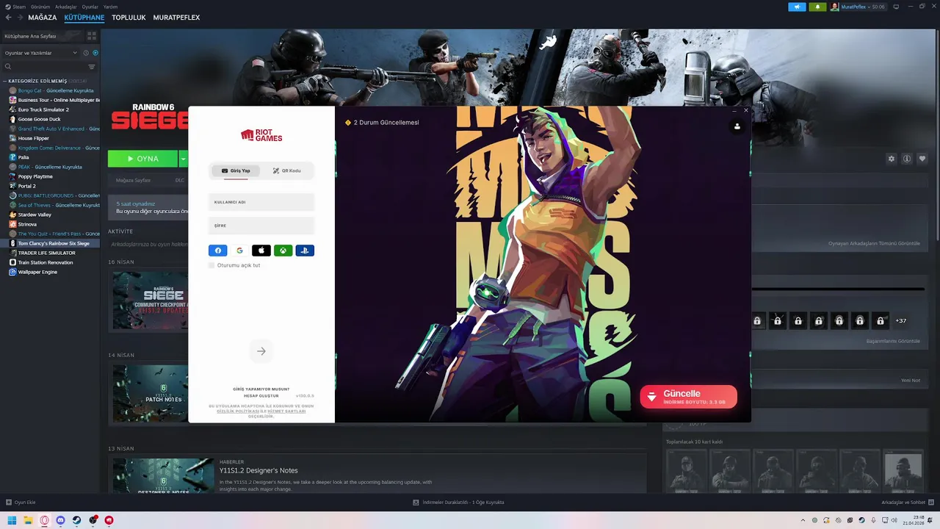Open the Görünüm menu
The image size is (940, 529).
click(x=40, y=7)
